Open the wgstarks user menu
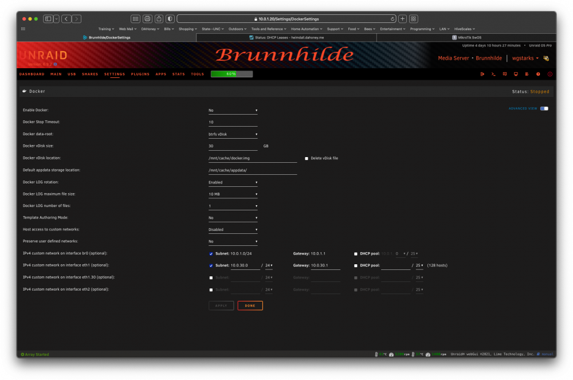Image resolution: width=573 pixels, height=380 pixels. click(525, 58)
